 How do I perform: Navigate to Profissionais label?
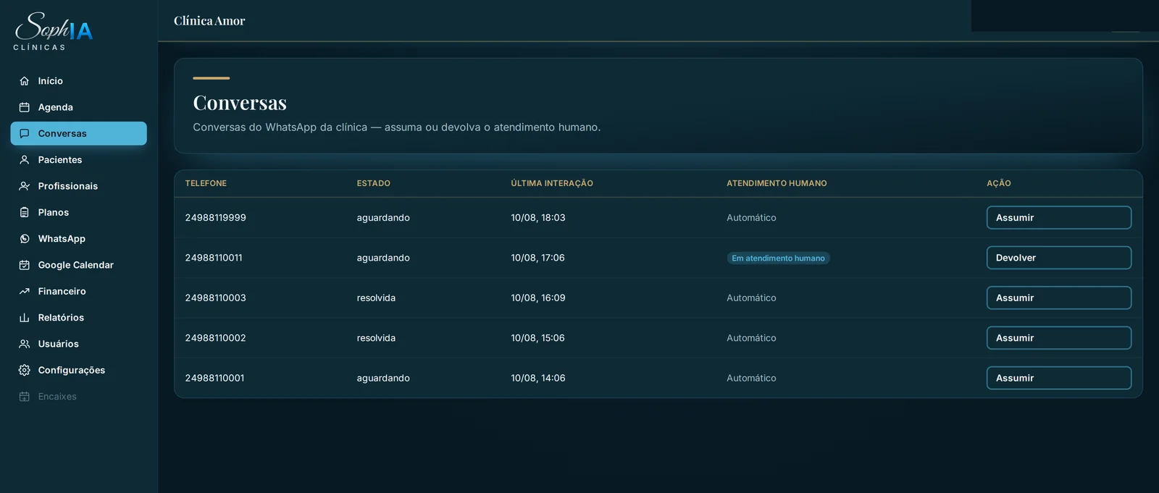coord(67,186)
